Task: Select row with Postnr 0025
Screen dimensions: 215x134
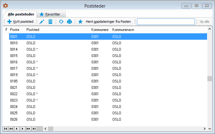Action: (x=108, y=113)
